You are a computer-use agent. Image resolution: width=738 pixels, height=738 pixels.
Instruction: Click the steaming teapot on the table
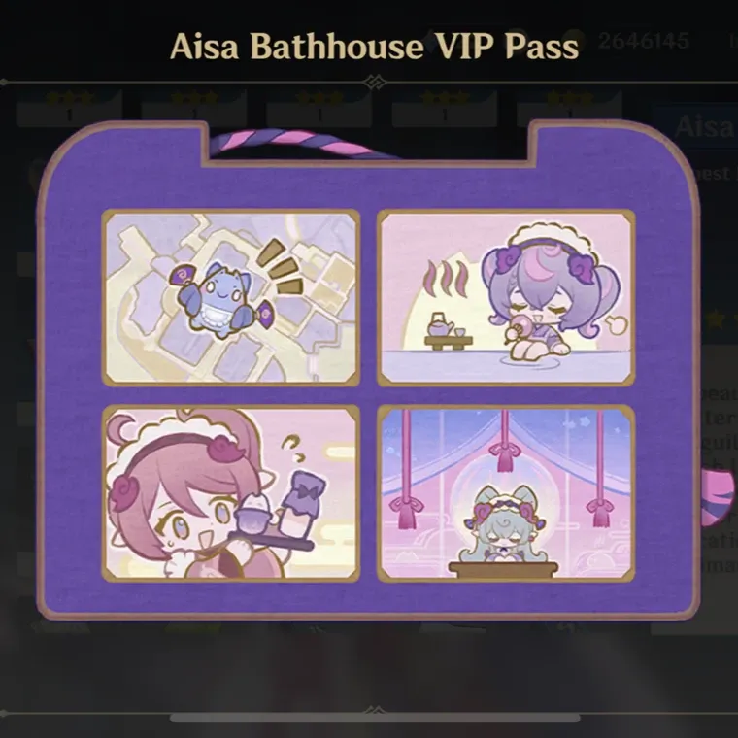[442, 325]
